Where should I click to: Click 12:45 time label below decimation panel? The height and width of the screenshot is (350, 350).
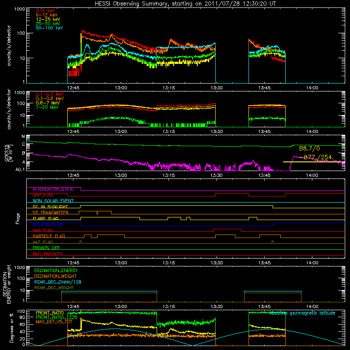pyautogui.click(x=73, y=307)
